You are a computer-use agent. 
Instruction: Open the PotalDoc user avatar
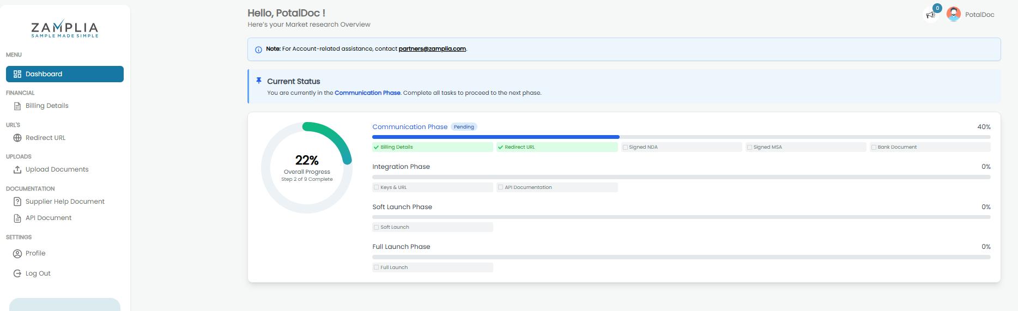pos(953,14)
